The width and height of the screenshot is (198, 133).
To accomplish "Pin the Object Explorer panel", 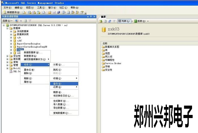I will coord(91,17).
